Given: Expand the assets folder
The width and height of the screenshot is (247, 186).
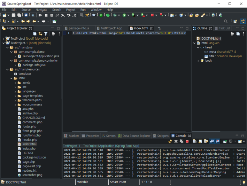Looking at the screenshot, I should coord(15,83).
